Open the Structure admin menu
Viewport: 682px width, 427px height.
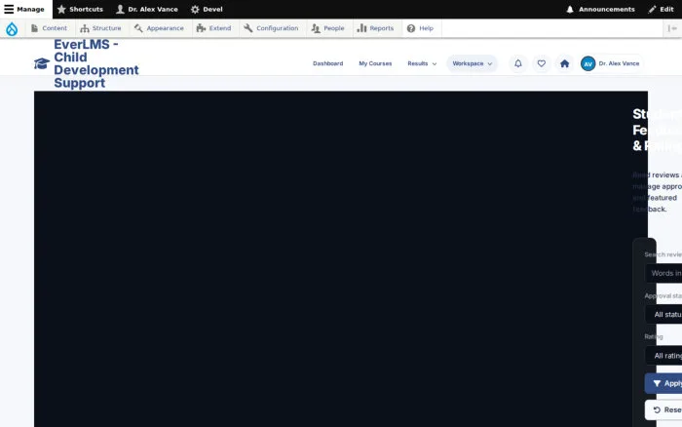pos(100,28)
